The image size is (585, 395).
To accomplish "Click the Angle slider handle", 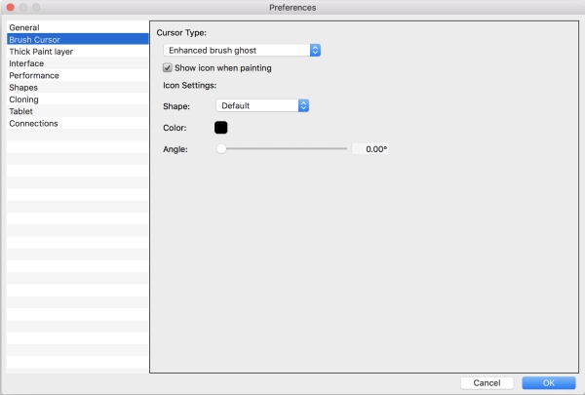I will (221, 149).
